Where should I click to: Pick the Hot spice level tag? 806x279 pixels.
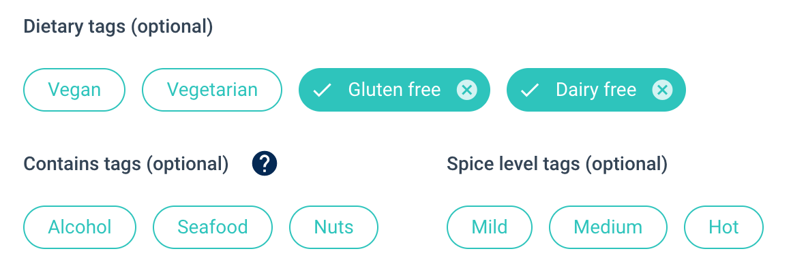pos(723,227)
